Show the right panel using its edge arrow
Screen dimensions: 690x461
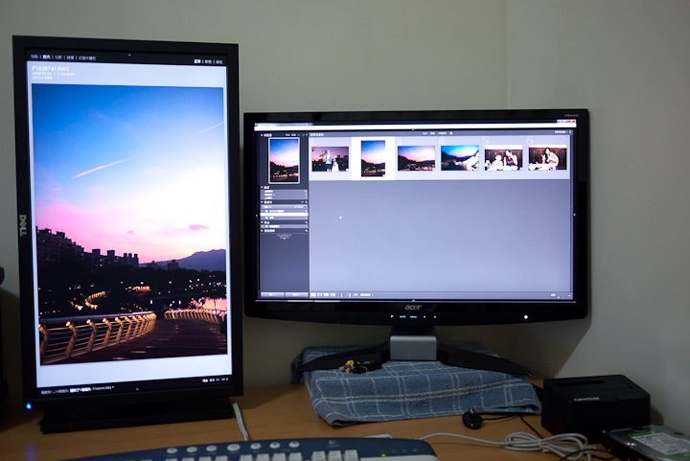(x=574, y=215)
